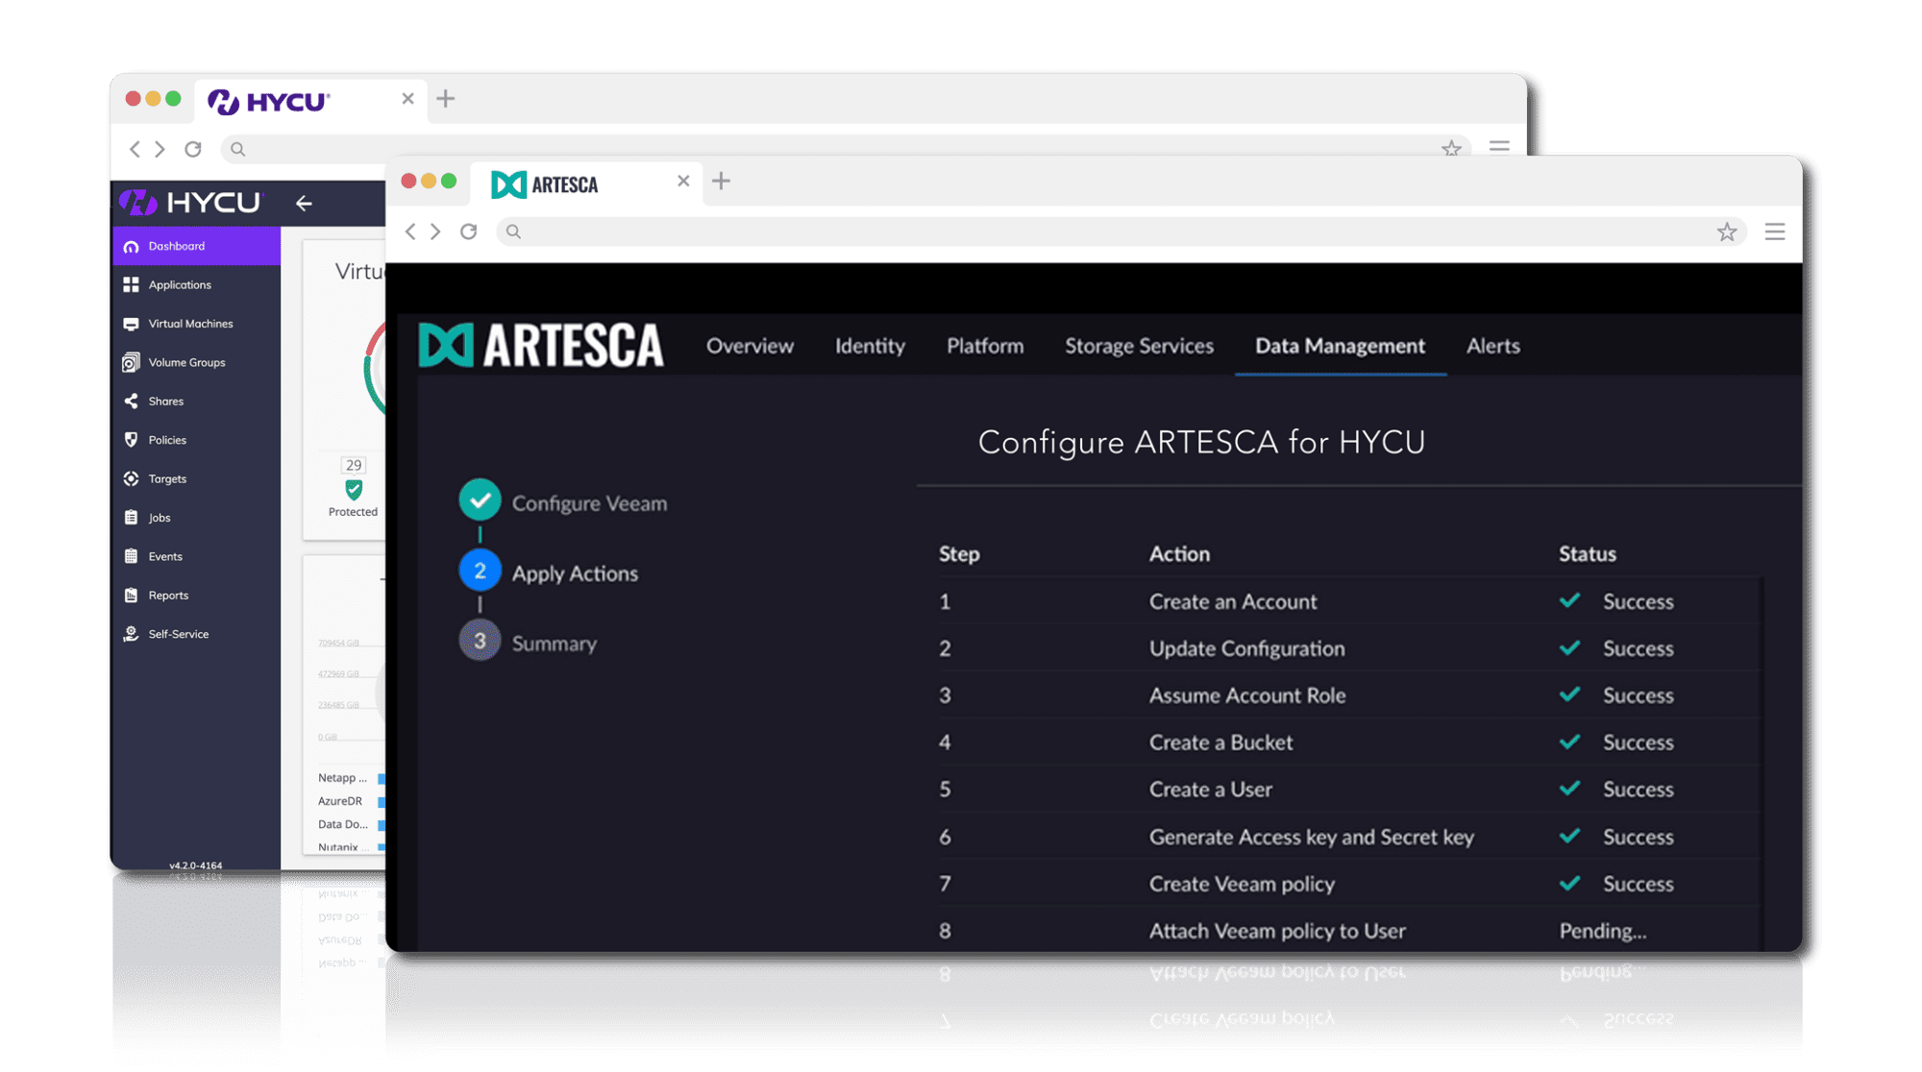Click the green Protected shield icon
Viewport: 1922px width, 1072px height.
point(354,490)
